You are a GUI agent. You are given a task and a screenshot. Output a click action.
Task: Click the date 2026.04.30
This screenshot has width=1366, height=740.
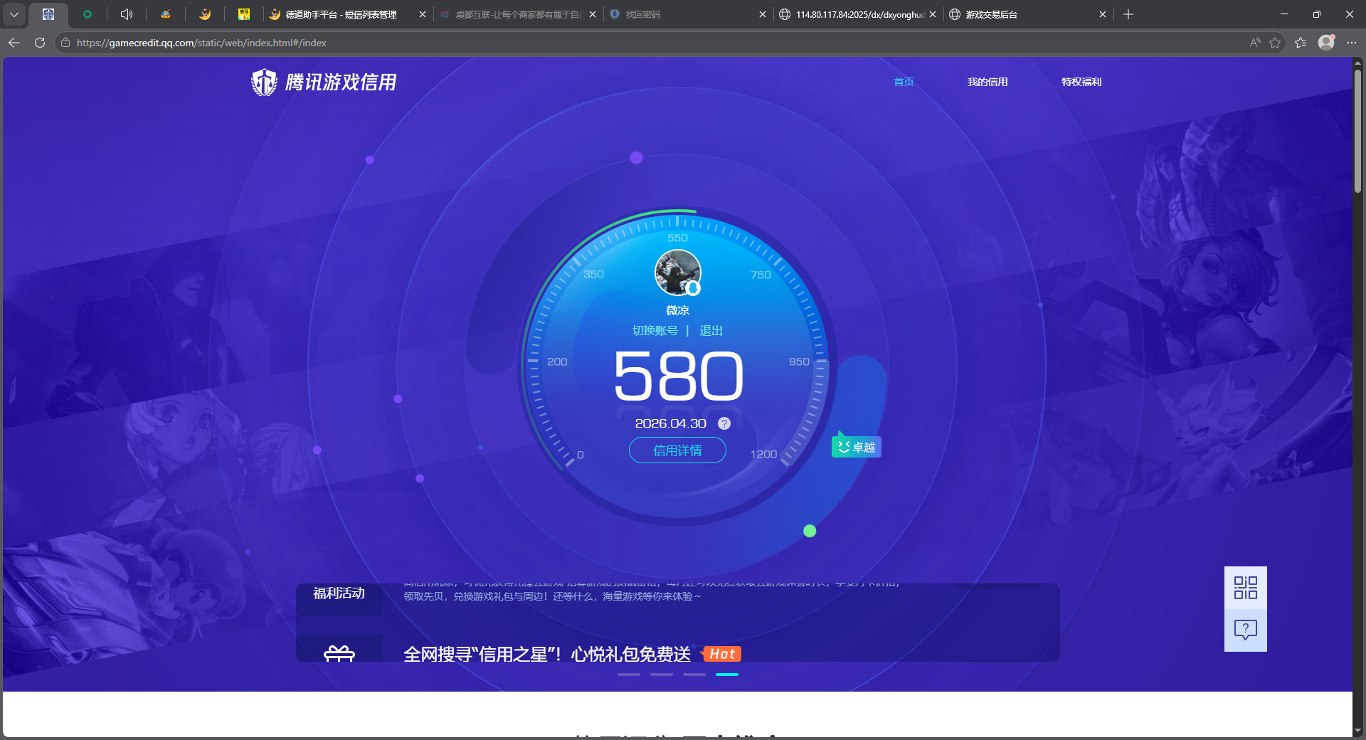[670, 423]
